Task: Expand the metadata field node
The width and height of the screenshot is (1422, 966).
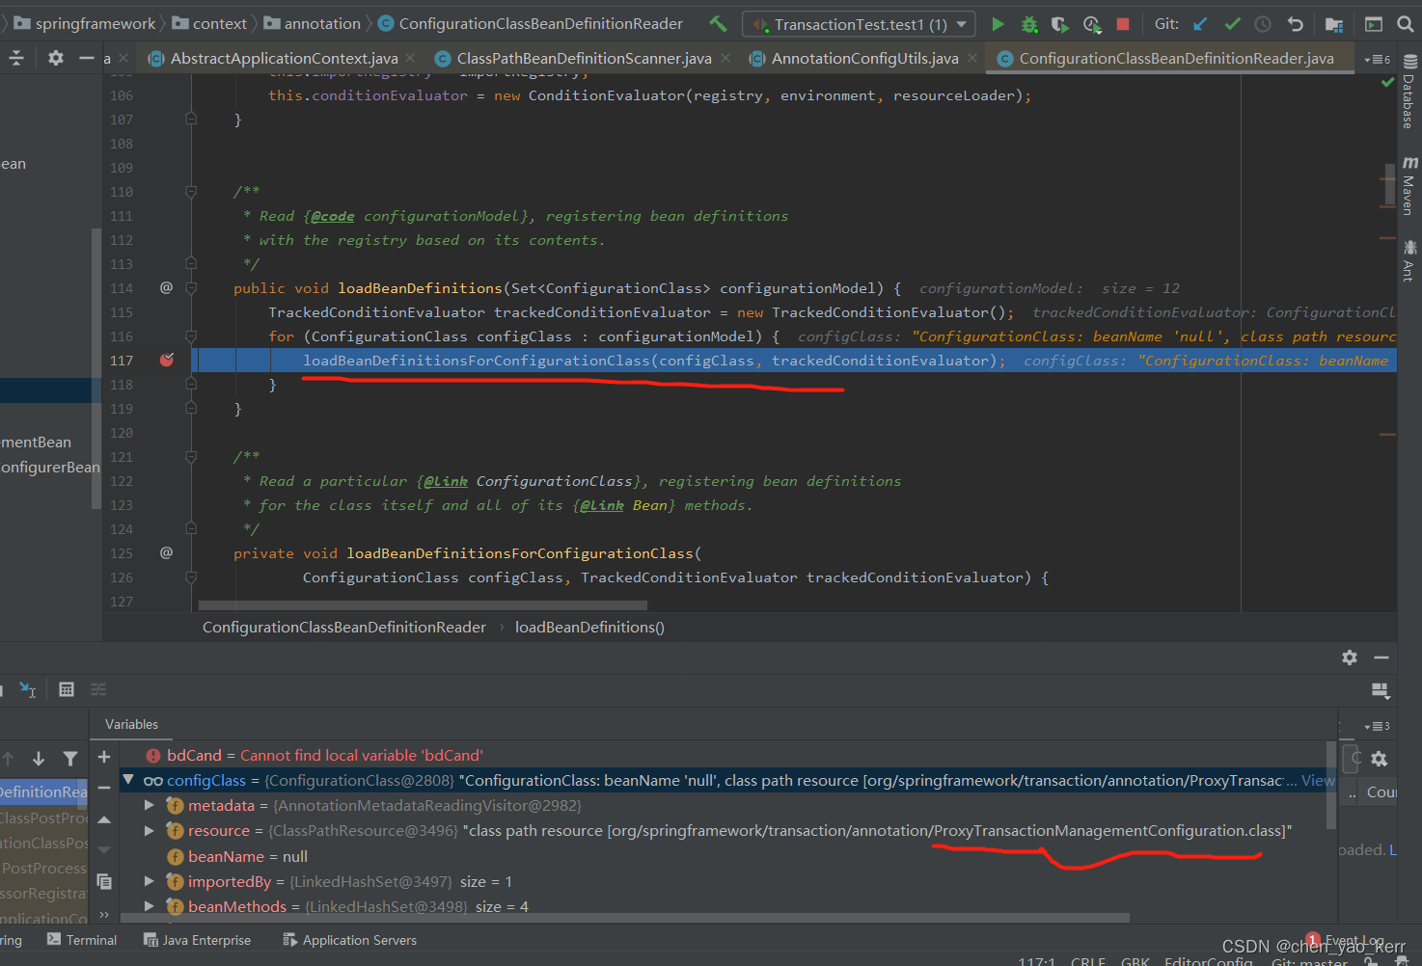Action: (149, 804)
